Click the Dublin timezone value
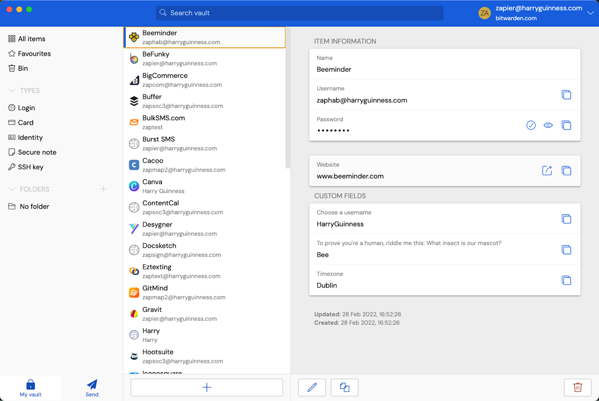The height and width of the screenshot is (401, 599). [x=327, y=285]
